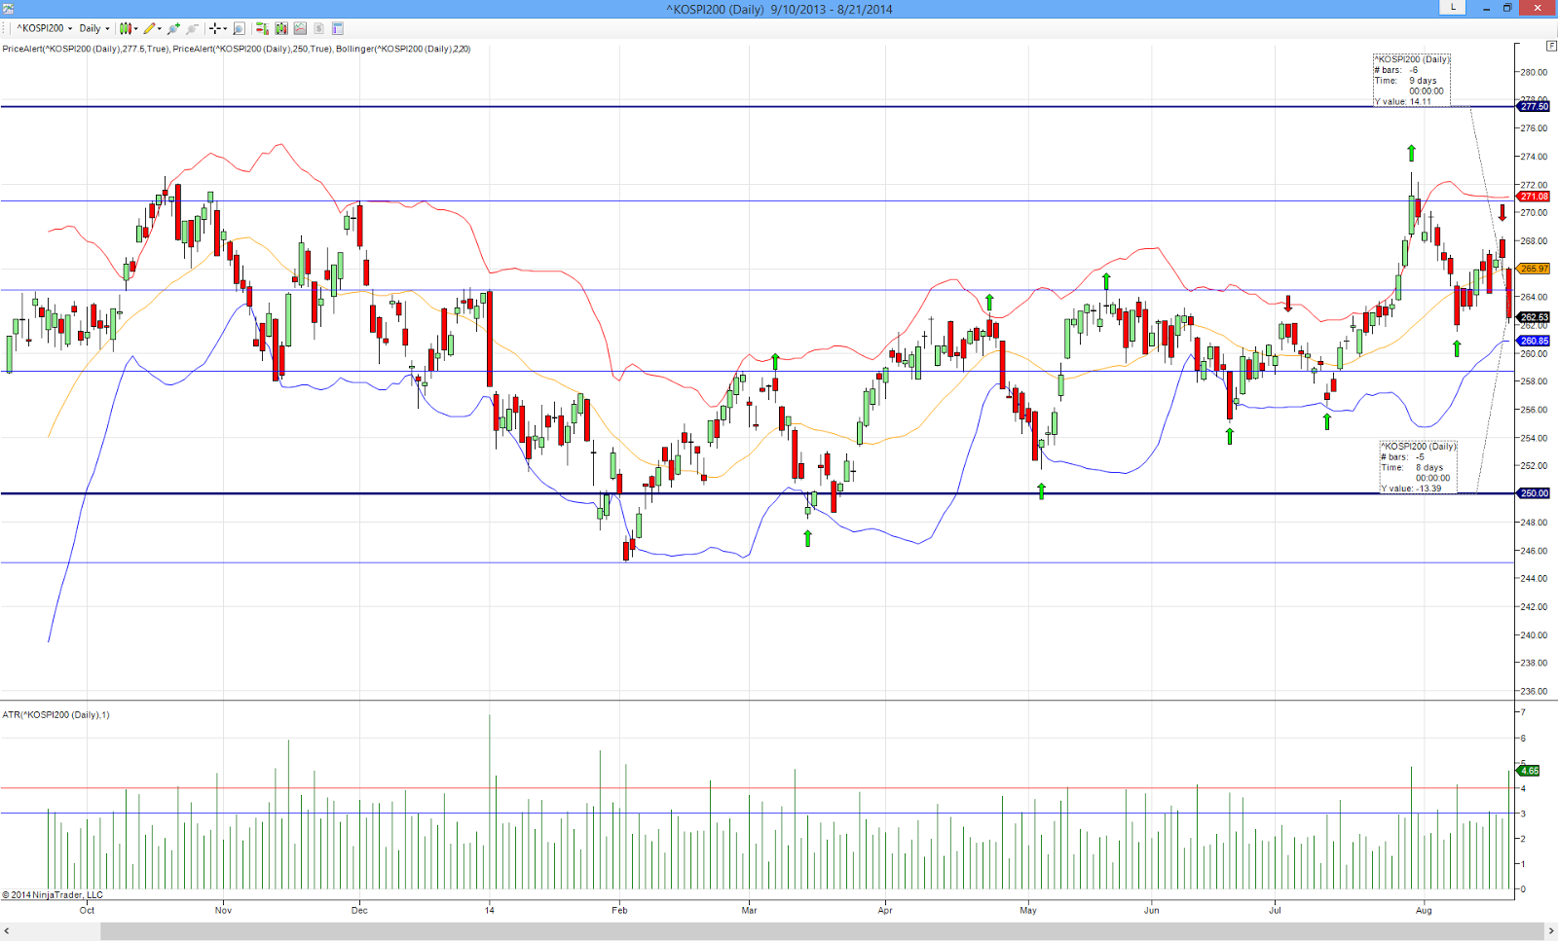The width and height of the screenshot is (1558, 941).
Task: Click the red 271.08 upper band price marker
Action: 1535,197
